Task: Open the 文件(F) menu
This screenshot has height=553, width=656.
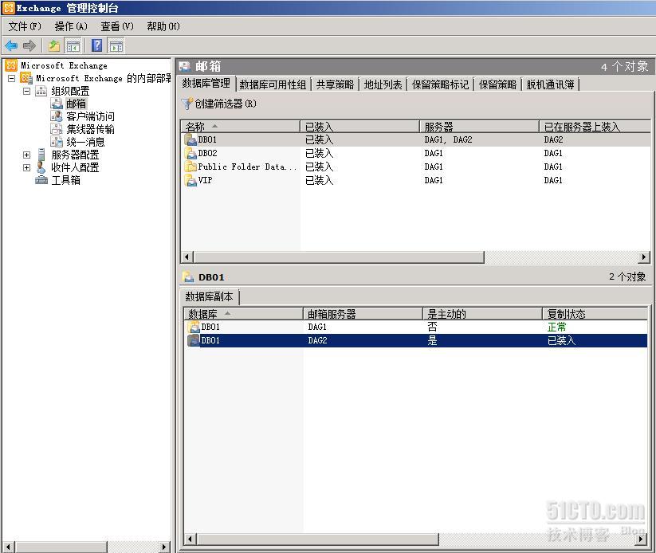Action: pyautogui.click(x=25, y=26)
